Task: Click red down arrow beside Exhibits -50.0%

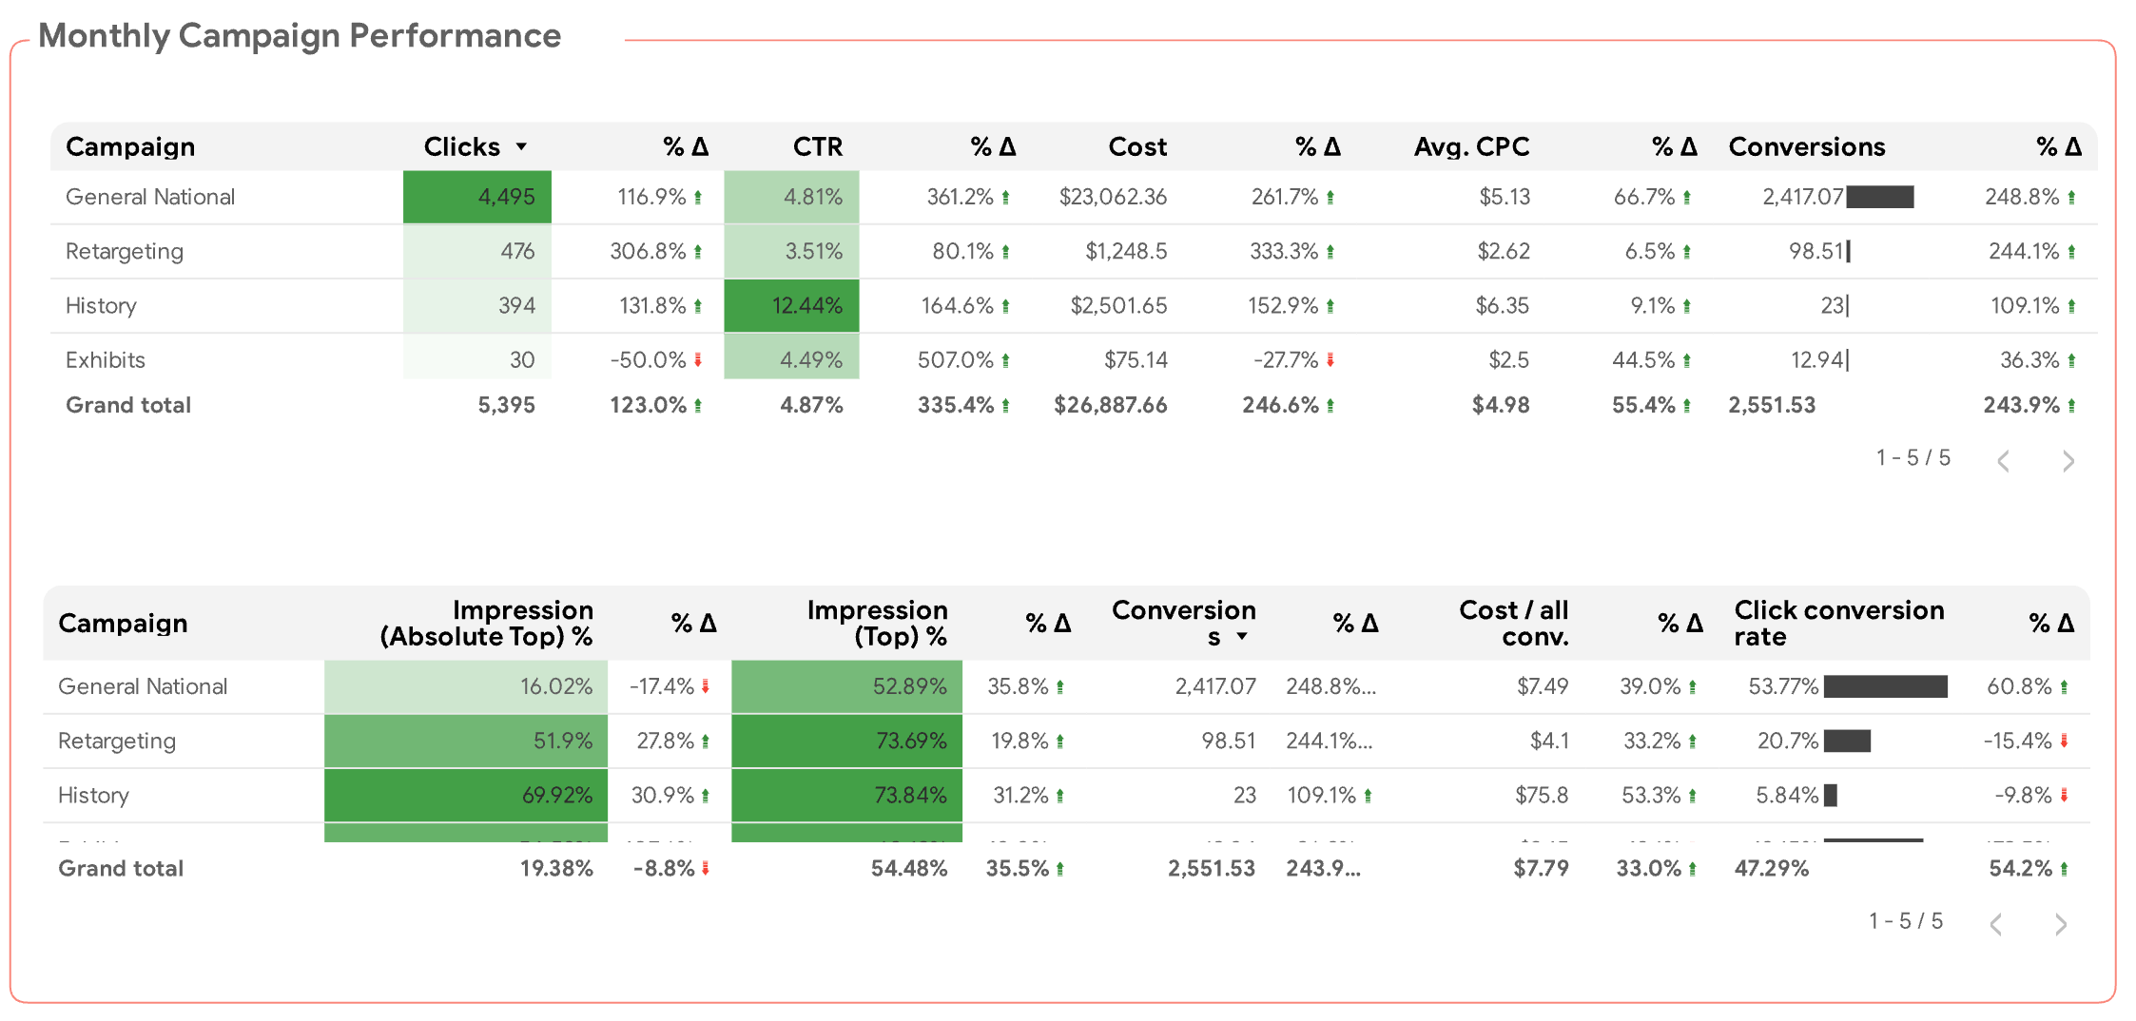Action: tap(698, 360)
